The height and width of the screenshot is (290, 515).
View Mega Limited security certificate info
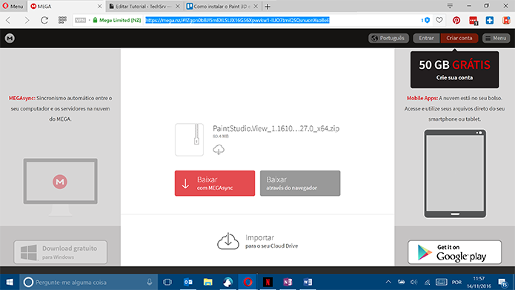coord(117,20)
